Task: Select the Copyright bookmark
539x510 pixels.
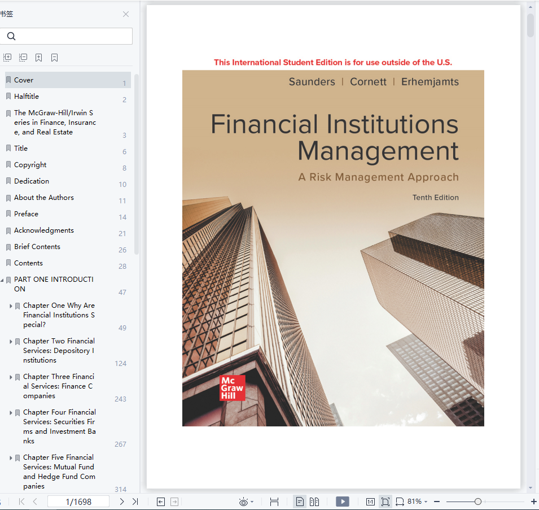Action: [x=68, y=165]
